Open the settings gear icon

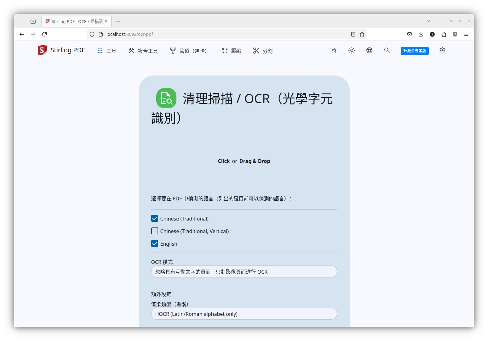pyautogui.click(x=442, y=50)
